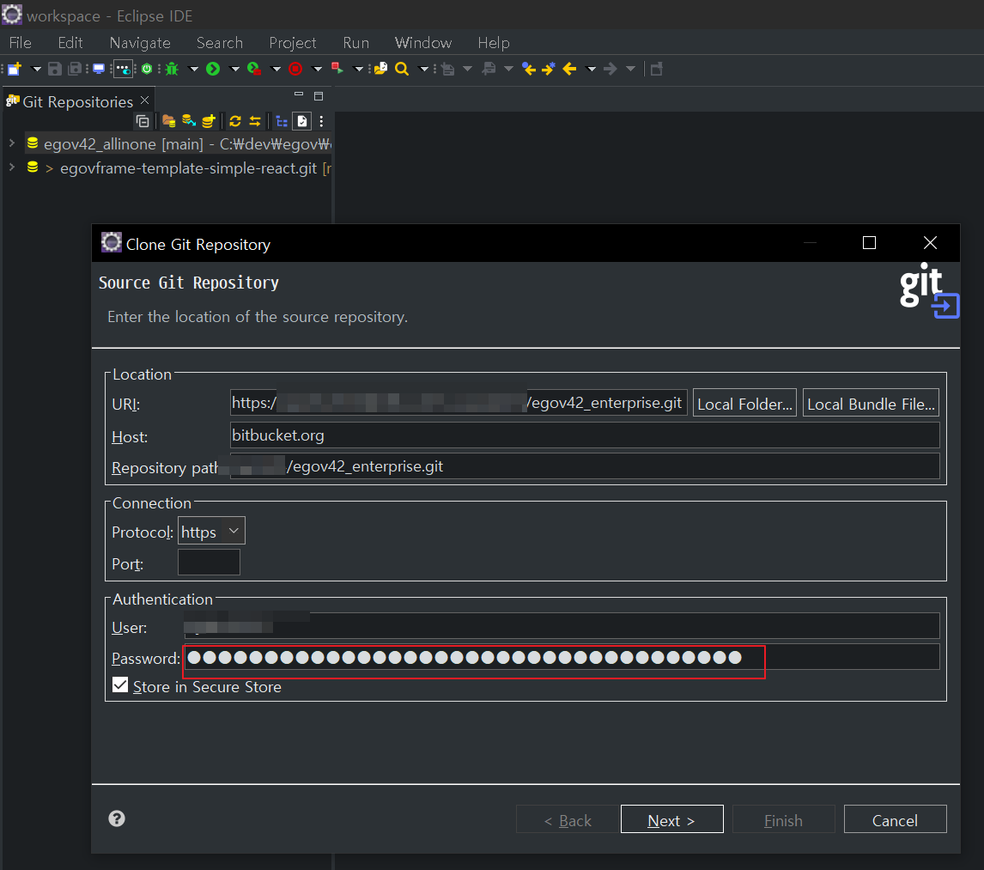Viewport: 984px width, 870px height.
Task: Open the Protocol https dropdown
Action: click(x=211, y=531)
